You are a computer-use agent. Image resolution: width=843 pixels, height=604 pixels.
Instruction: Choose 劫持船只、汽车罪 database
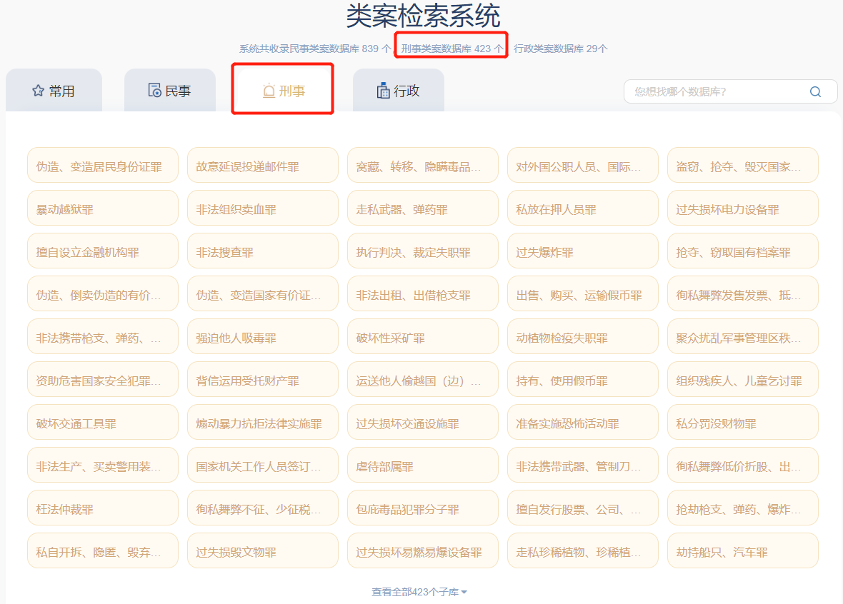742,551
